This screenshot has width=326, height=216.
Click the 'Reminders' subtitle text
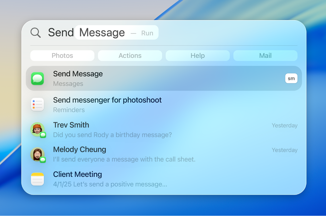pos(69,110)
